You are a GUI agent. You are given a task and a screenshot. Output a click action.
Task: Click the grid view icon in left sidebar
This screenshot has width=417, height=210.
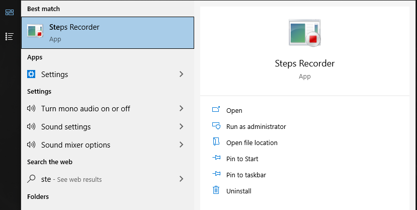coord(10,12)
